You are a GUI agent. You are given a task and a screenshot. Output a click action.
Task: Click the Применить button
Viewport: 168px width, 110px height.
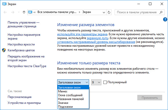pyautogui.click(x=150, y=98)
